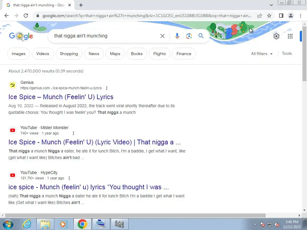
Task: Click the magnifier search button
Action: tap(201, 36)
